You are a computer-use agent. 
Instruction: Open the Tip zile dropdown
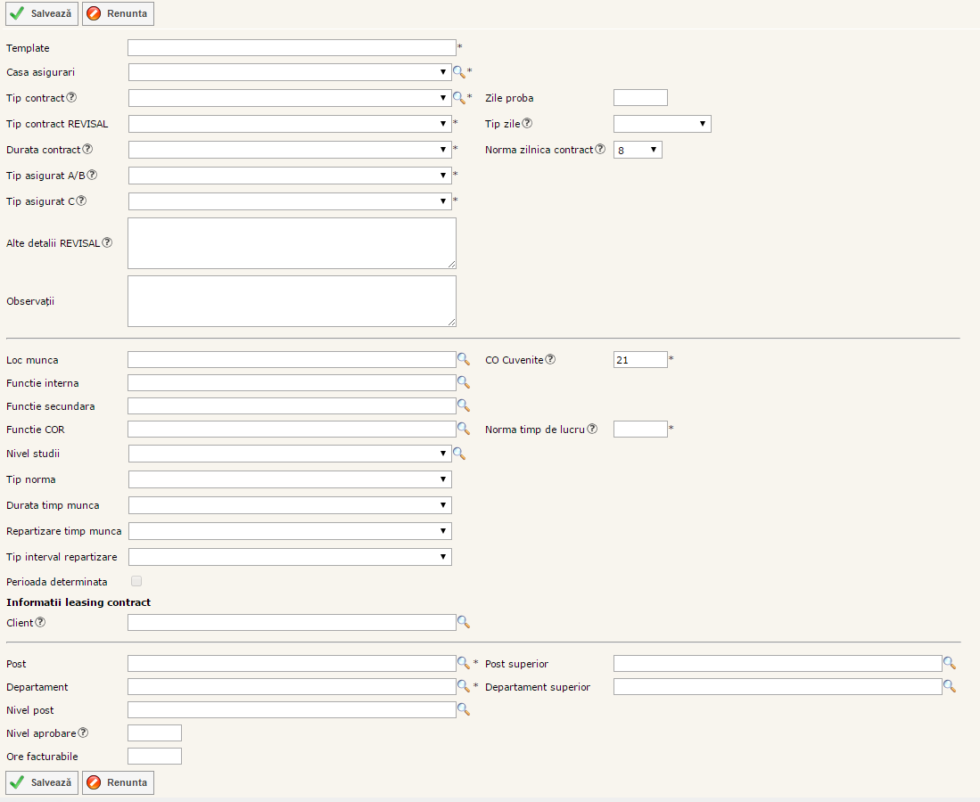[x=662, y=124]
